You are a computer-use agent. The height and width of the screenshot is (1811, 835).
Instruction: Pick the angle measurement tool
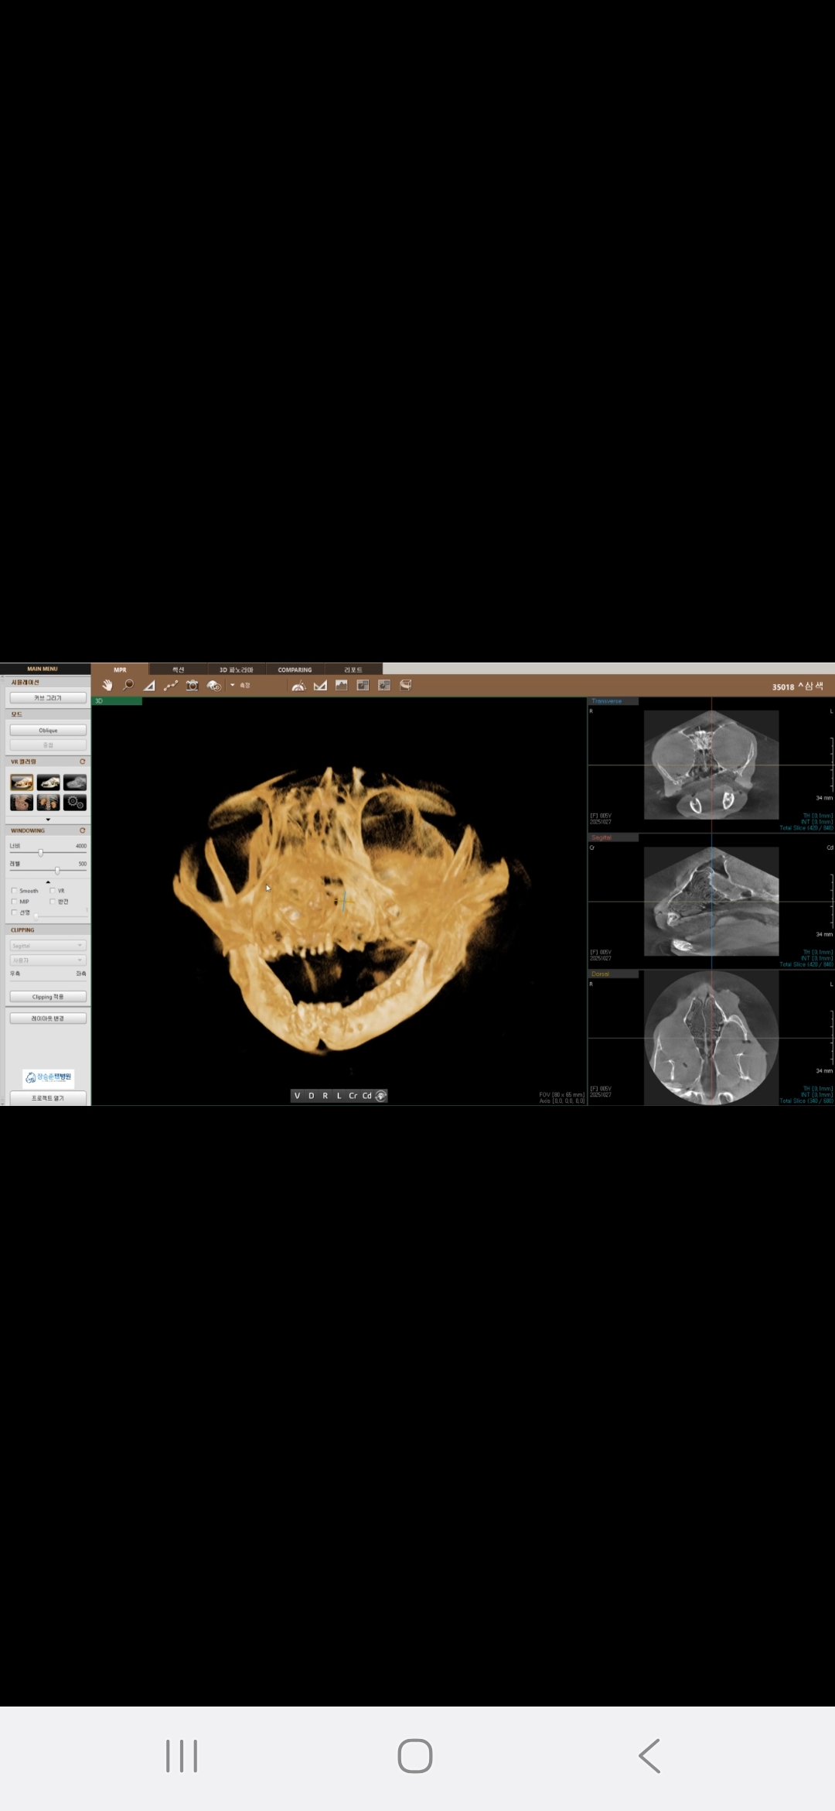[x=149, y=685]
